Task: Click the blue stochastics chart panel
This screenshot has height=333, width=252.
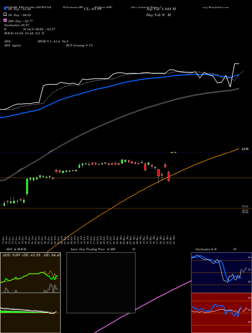Action: pos(221,272)
